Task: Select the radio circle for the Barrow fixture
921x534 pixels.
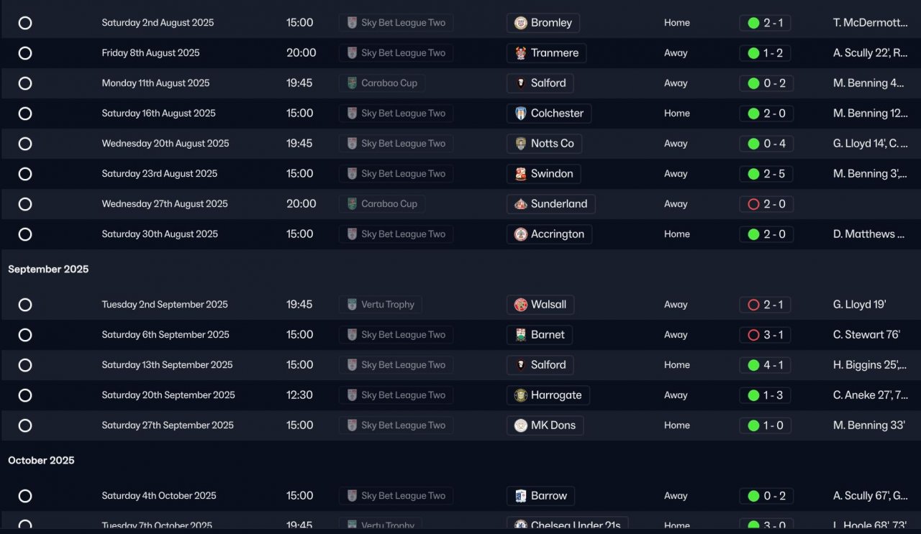Action: 25,496
